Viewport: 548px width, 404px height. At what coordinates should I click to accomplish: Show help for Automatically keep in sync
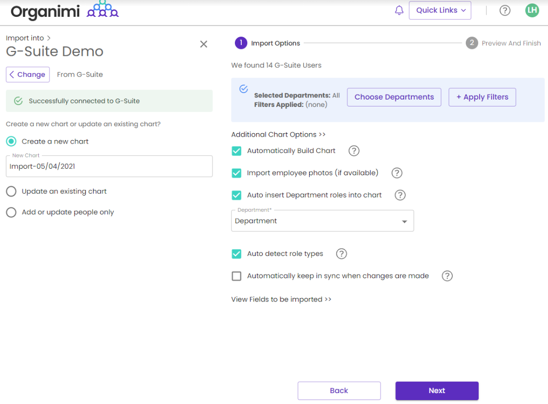447,276
